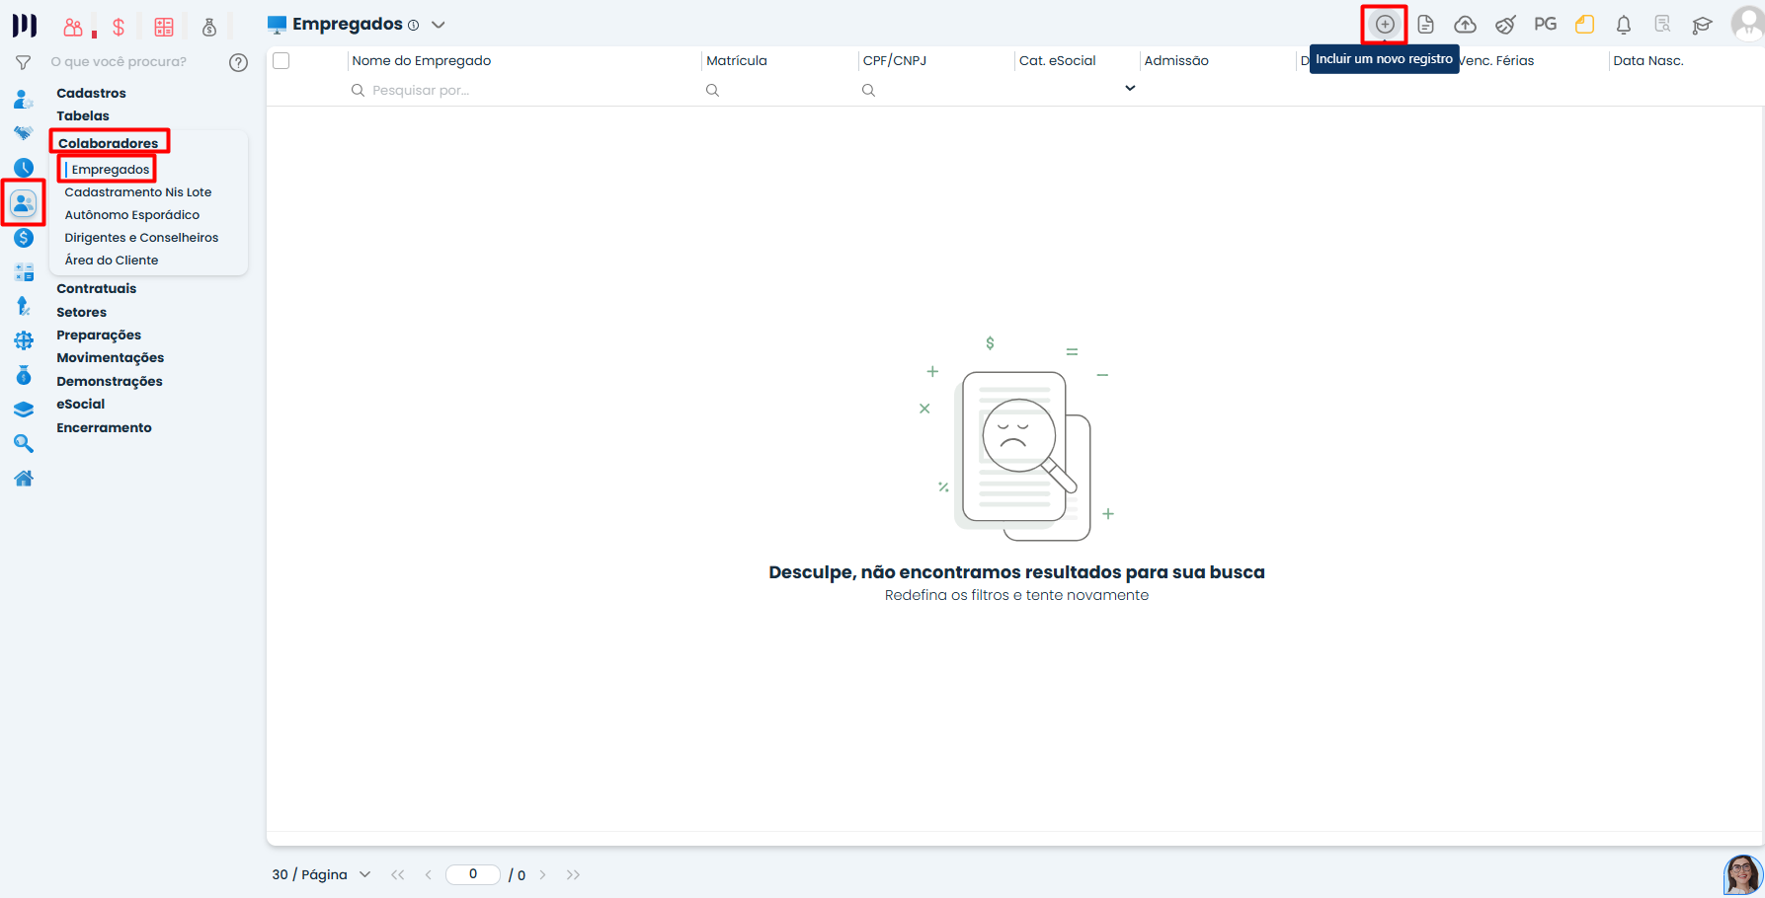Go to the home icon in the sidebar
This screenshot has height=898, width=1765.
tap(24, 479)
